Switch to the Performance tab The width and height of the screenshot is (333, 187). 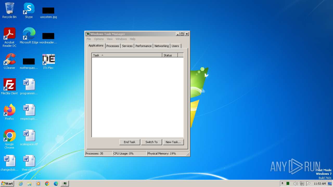[x=143, y=46]
